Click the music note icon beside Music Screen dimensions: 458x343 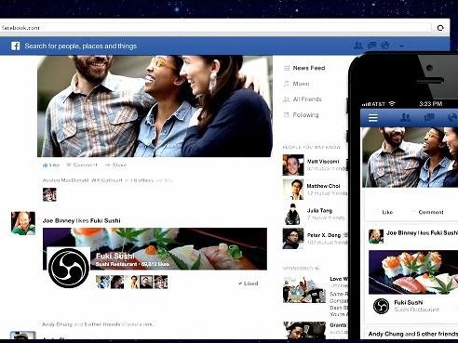tap(287, 84)
